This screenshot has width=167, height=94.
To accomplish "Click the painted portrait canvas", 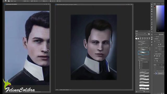I will pyautogui.click(x=94, y=47).
